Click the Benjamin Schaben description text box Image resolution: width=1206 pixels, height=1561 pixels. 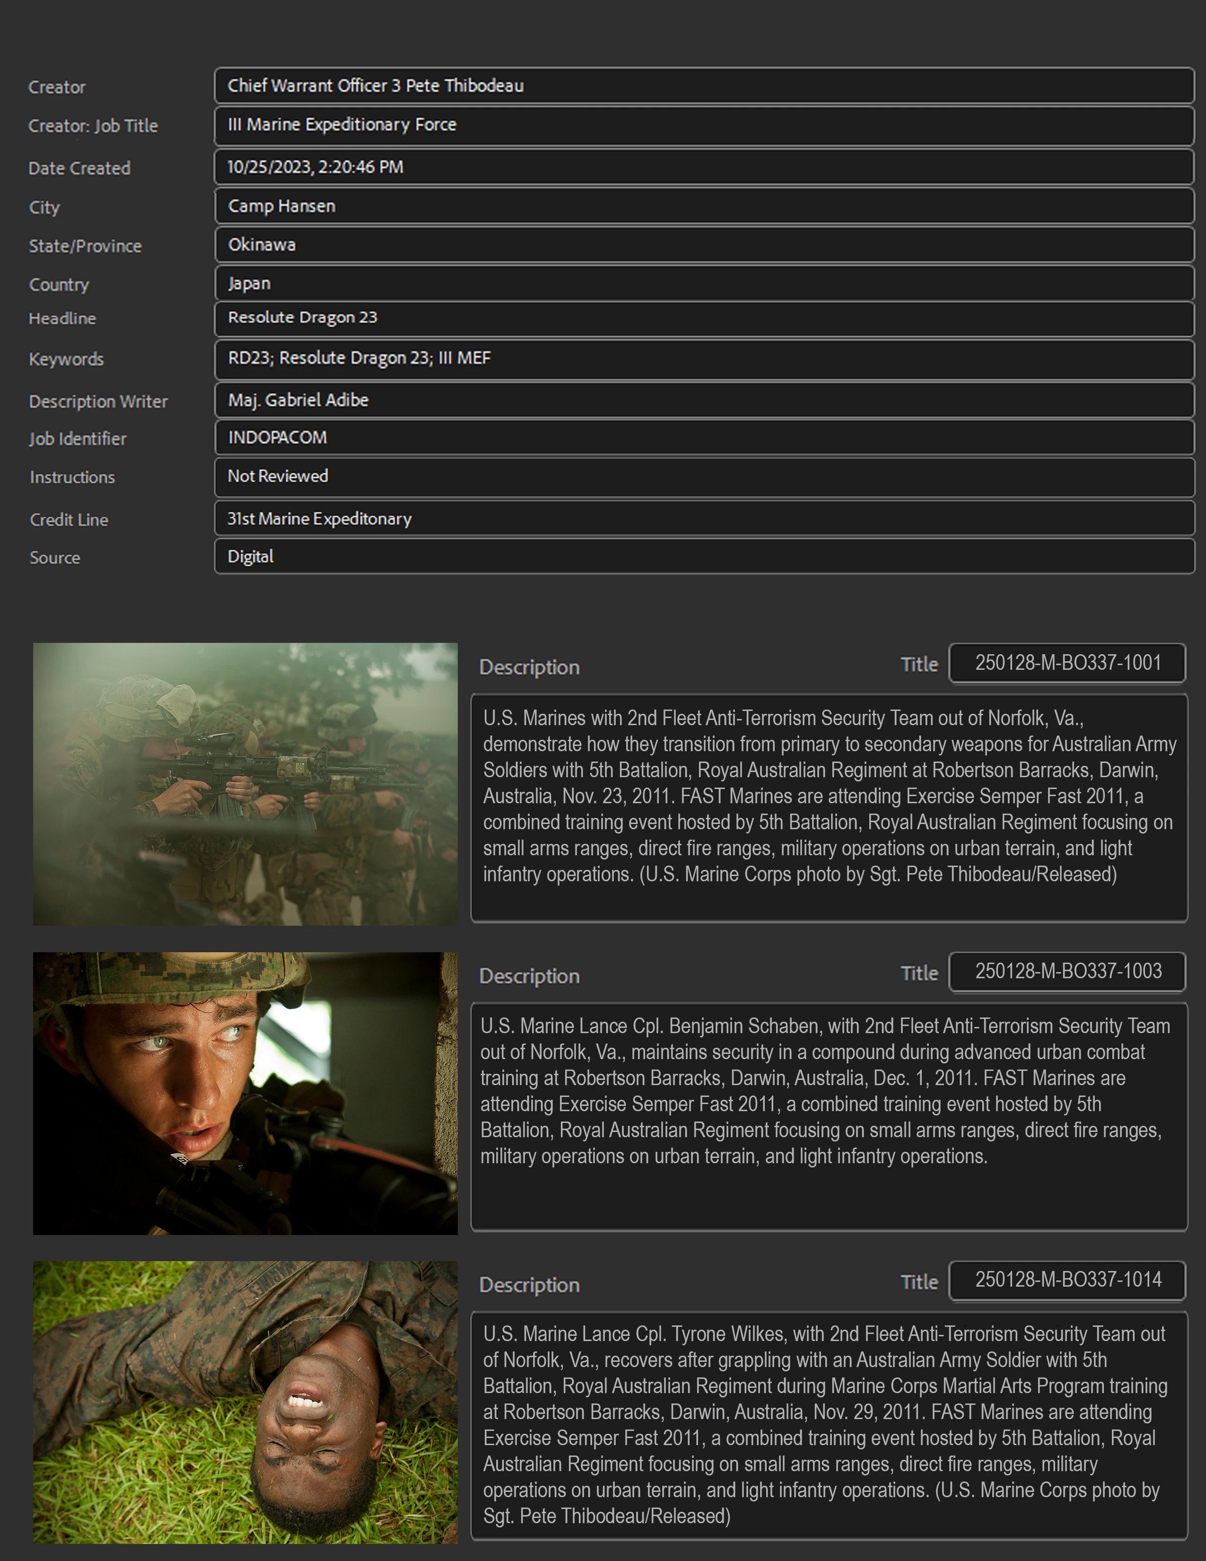[x=829, y=1116]
